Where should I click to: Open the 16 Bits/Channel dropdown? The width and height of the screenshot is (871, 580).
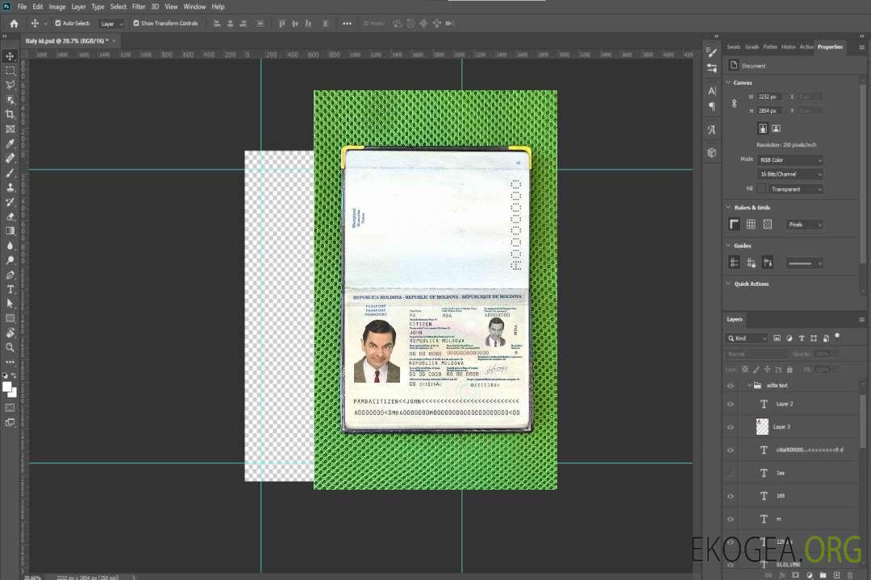pyautogui.click(x=790, y=174)
